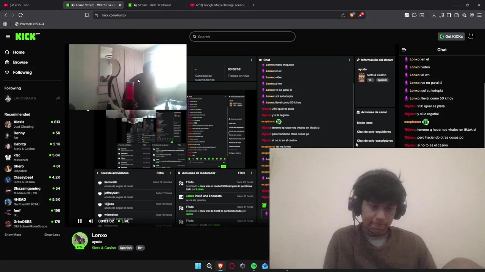Image resolution: width=485 pixels, height=272 pixels.
Task: Click the exploore emote in chat
Action: [x=426, y=122]
